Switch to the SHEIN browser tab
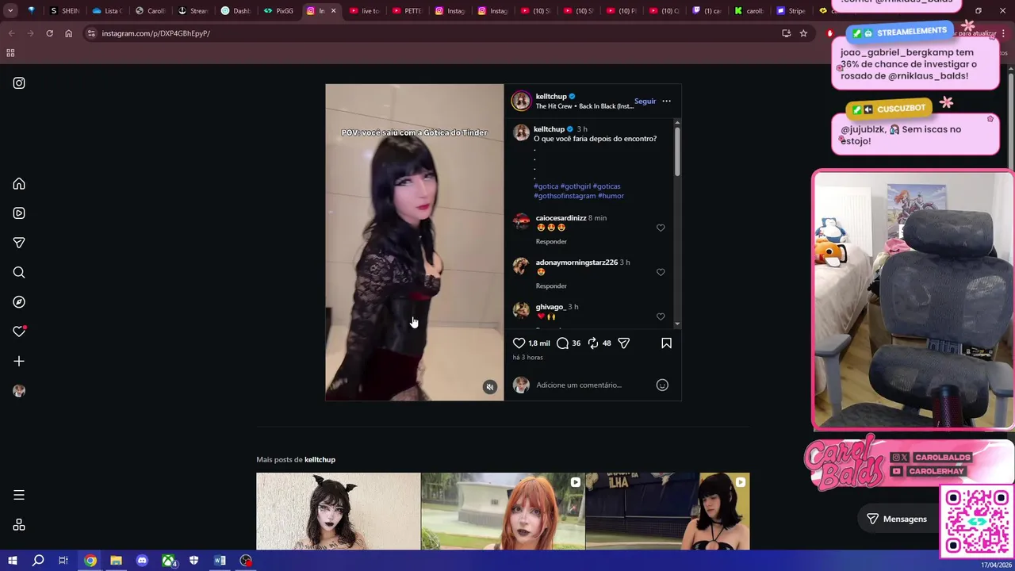The width and height of the screenshot is (1015, 571). (x=64, y=11)
